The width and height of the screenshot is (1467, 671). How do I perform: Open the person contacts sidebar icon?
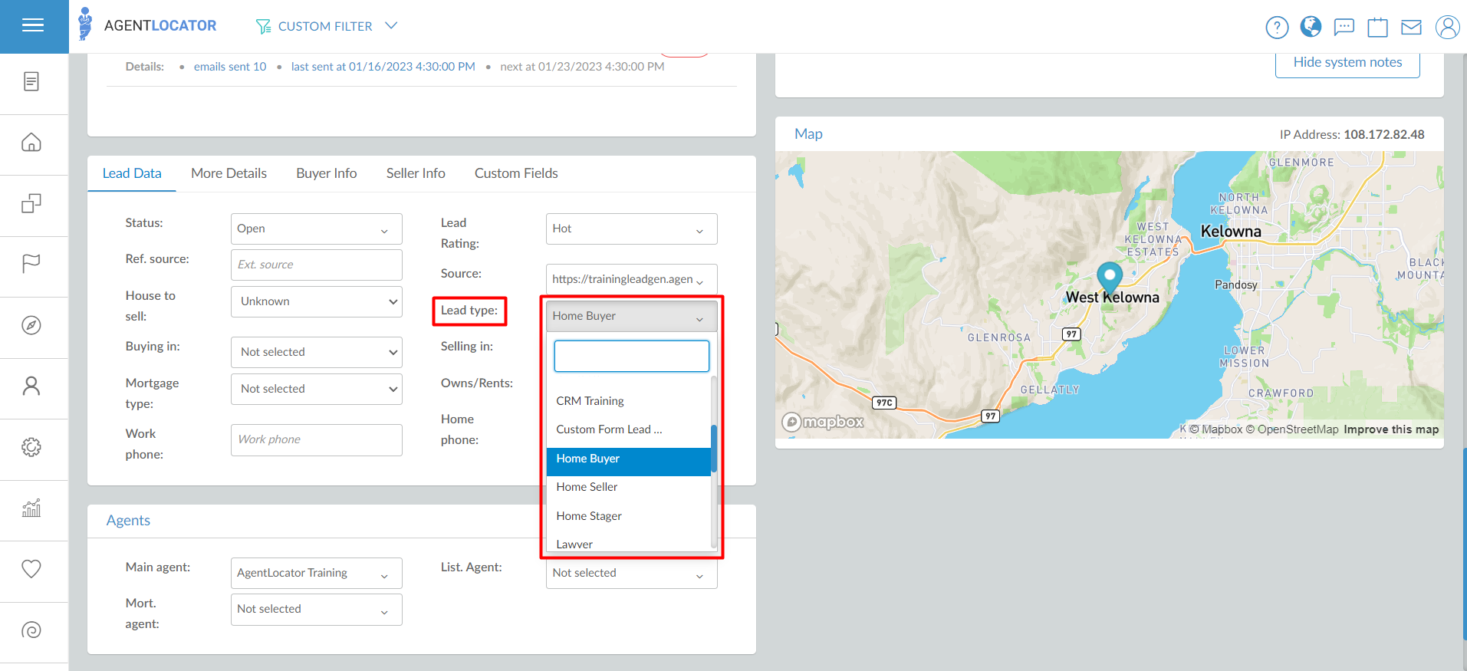pyautogui.click(x=31, y=386)
